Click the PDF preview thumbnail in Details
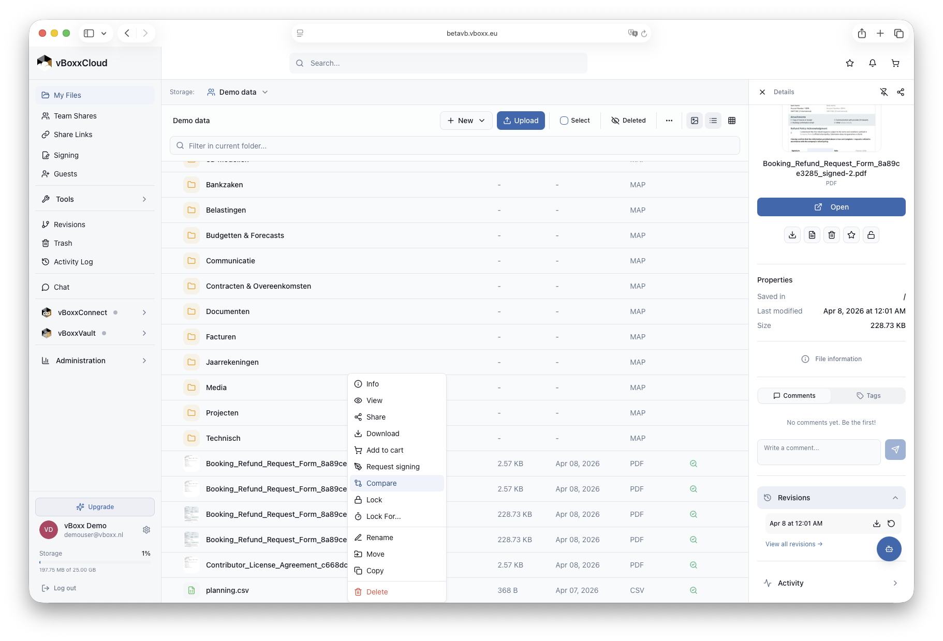Viewport: 943px width, 641px height. pyautogui.click(x=831, y=128)
